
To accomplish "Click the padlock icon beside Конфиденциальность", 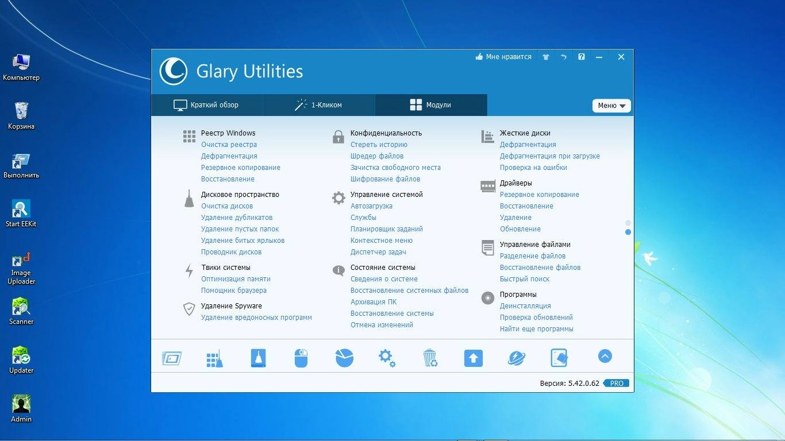I will pos(338,137).
